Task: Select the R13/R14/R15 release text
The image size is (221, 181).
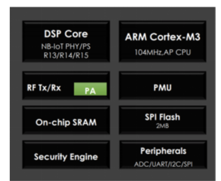Action: coord(66,55)
